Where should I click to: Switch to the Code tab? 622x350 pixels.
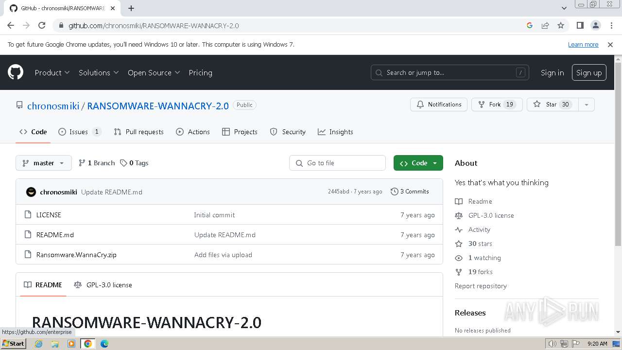33,132
